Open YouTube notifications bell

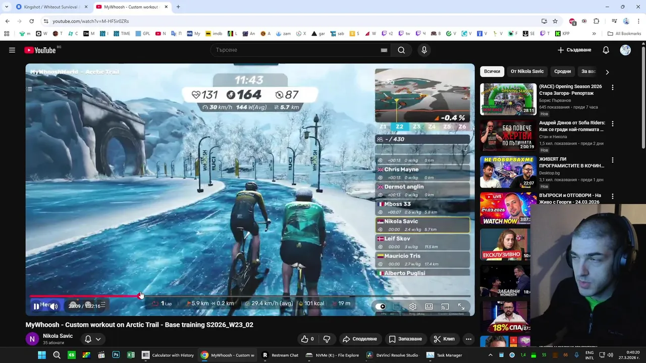tap(606, 50)
